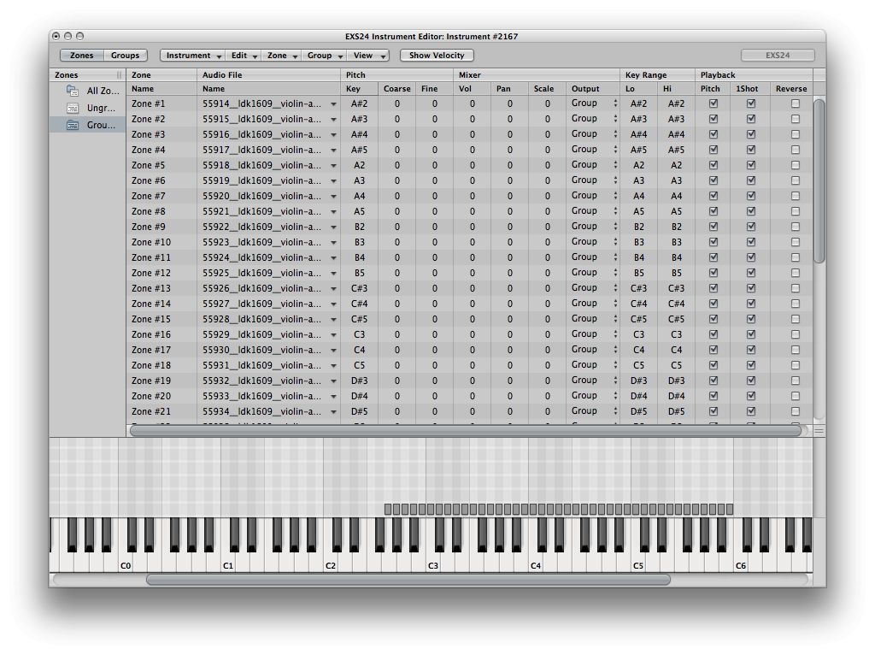The width and height of the screenshot is (875, 655).
Task: Select audio file name 55934 for Zone #21
Action: (261, 411)
